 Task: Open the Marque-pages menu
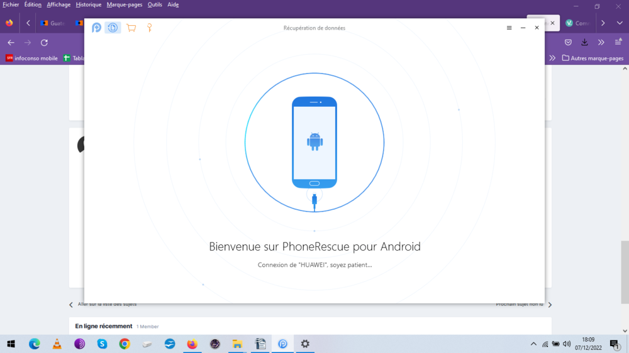[125, 4]
